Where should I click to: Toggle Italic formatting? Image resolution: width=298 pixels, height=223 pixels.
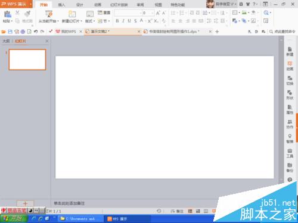(123, 21)
